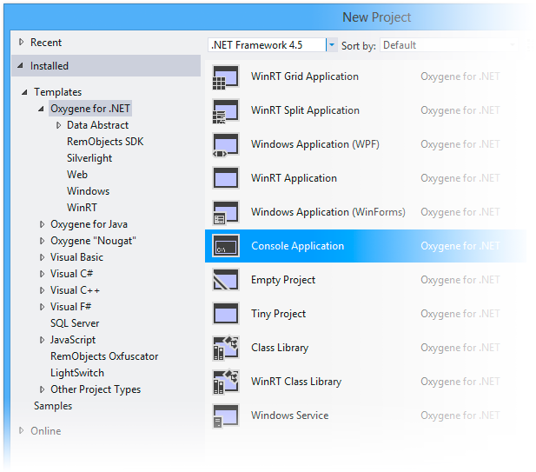Select RemObjects Oxfuscator tree item
536x472 pixels.
[104, 356]
